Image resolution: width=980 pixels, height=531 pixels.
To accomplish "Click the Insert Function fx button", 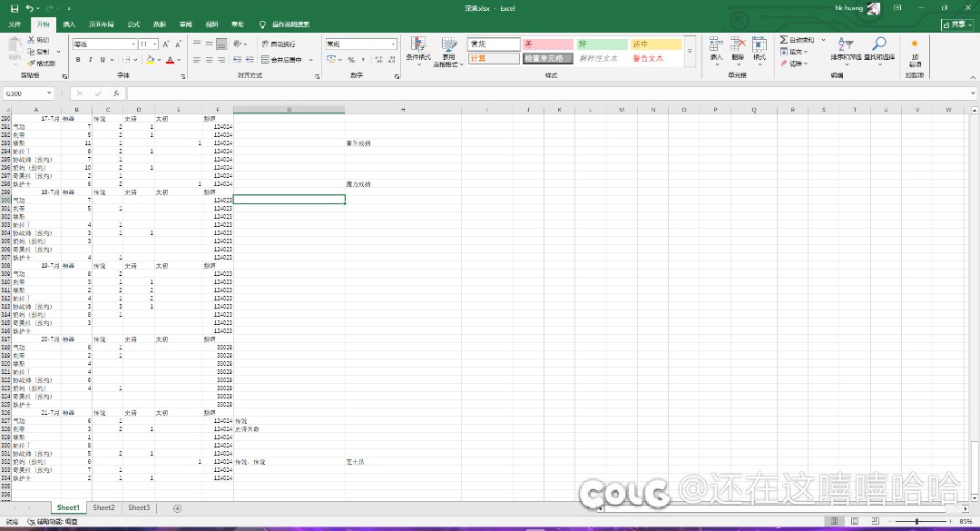I will [x=116, y=93].
